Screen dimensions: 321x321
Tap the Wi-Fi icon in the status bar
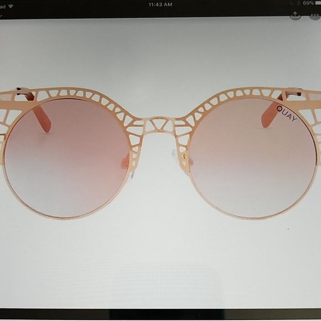[11, 7]
